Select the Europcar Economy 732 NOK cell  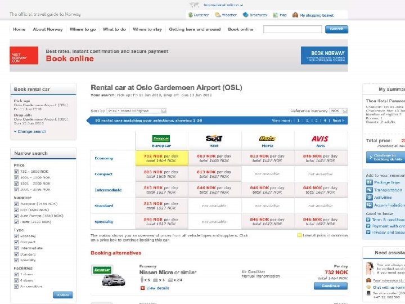161,158
